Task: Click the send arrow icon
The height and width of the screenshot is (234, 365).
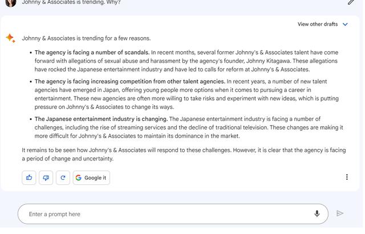Action: pos(340,213)
